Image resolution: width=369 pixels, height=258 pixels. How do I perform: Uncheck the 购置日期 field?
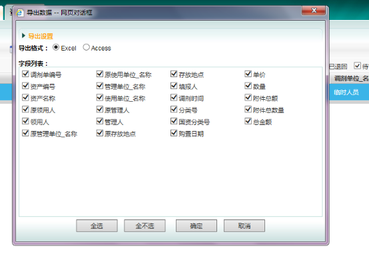174,133
